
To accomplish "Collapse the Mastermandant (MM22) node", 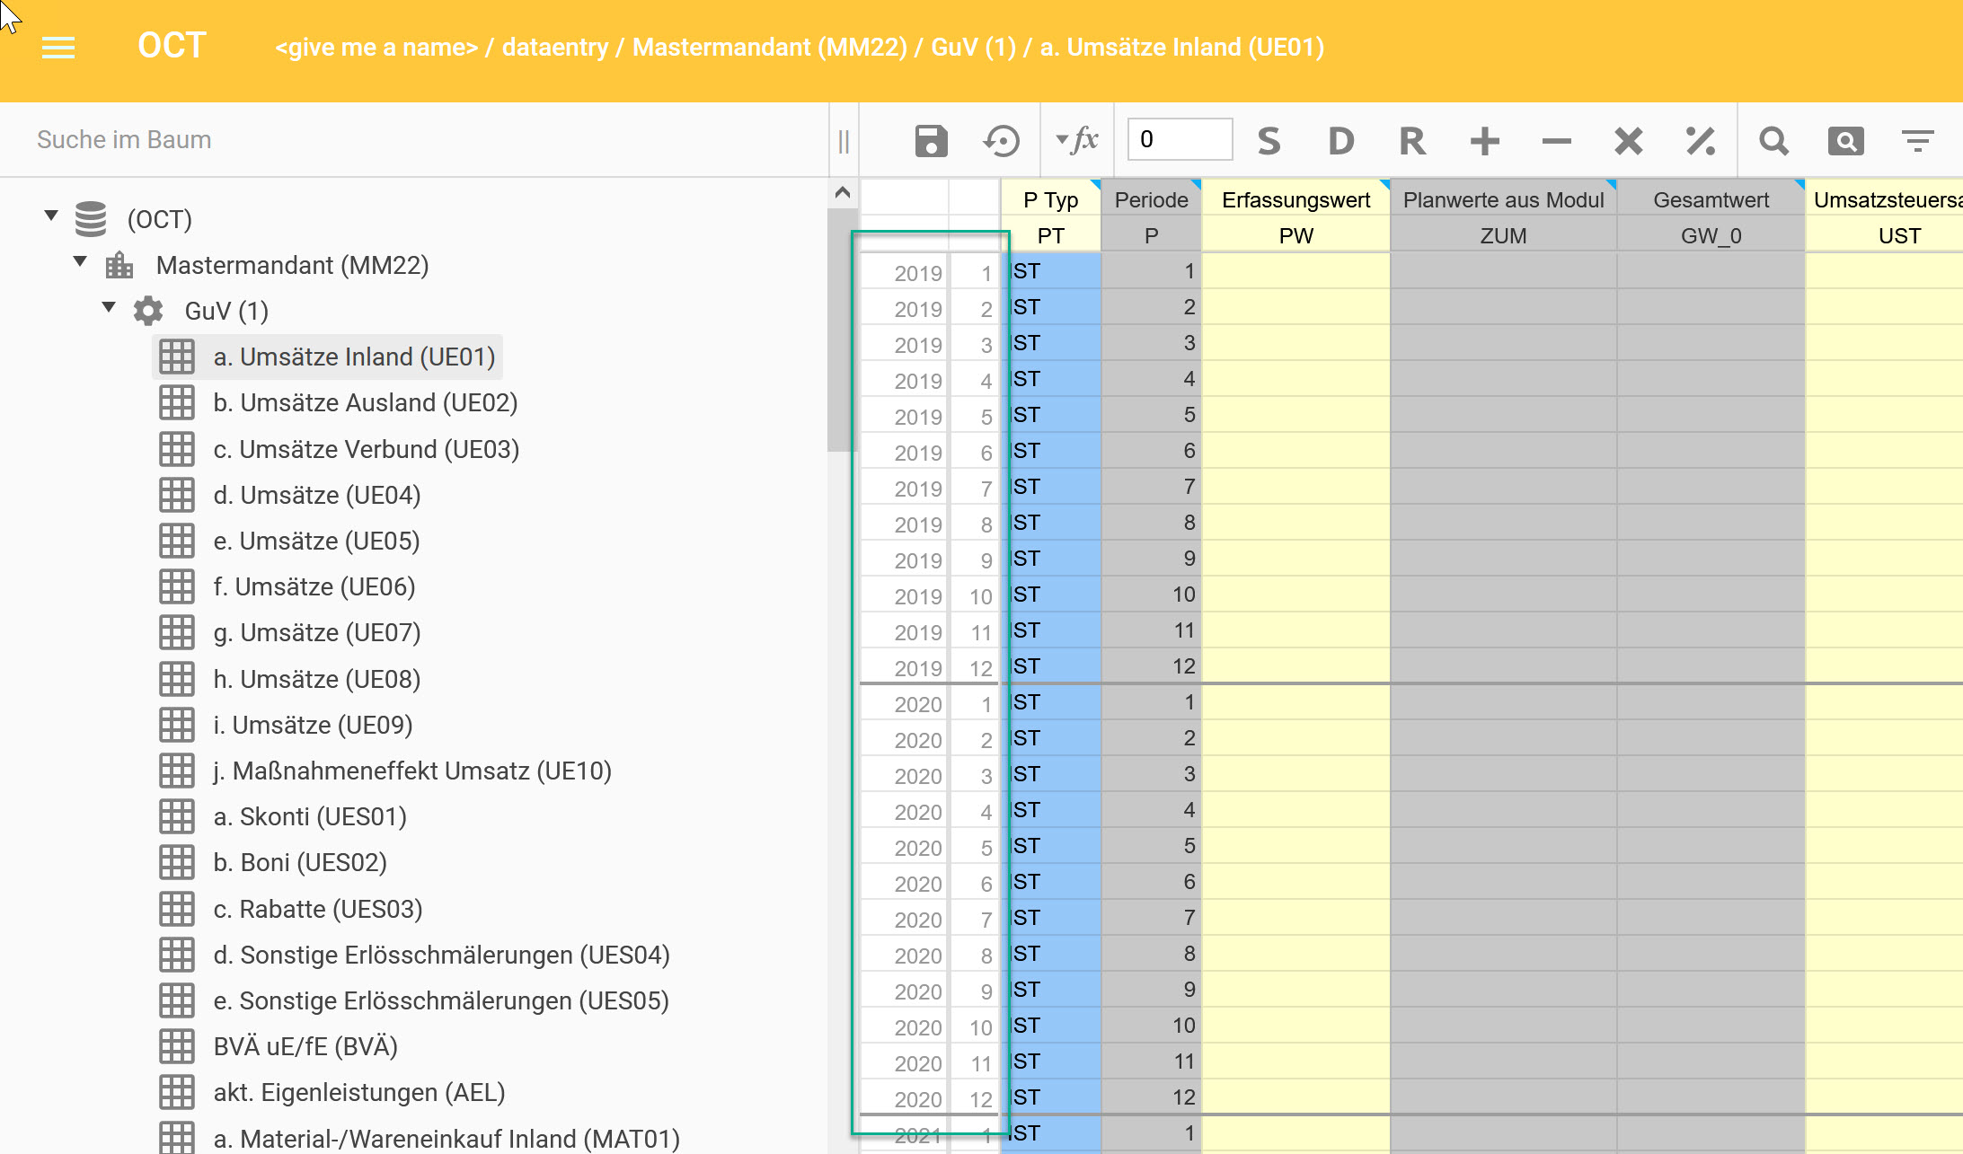I will tap(80, 261).
